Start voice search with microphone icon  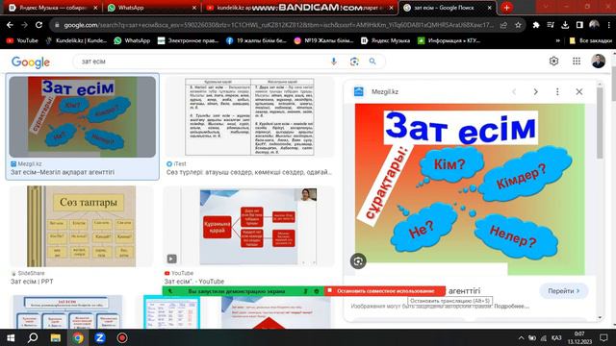point(334,62)
